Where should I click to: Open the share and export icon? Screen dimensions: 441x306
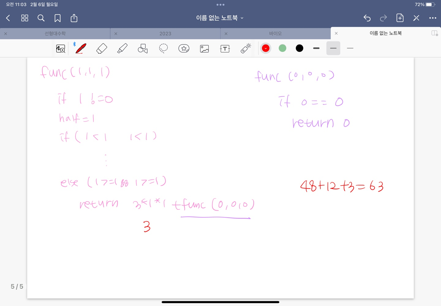point(74,18)
